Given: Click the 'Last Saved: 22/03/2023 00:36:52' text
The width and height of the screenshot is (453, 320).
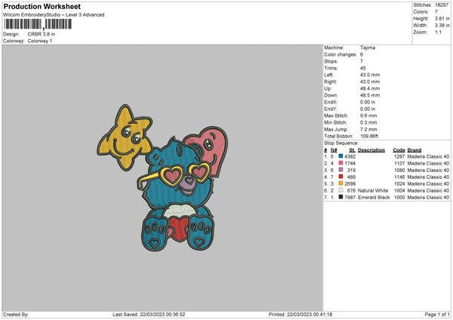Looking at the screenshot, I should pos(149,314).
